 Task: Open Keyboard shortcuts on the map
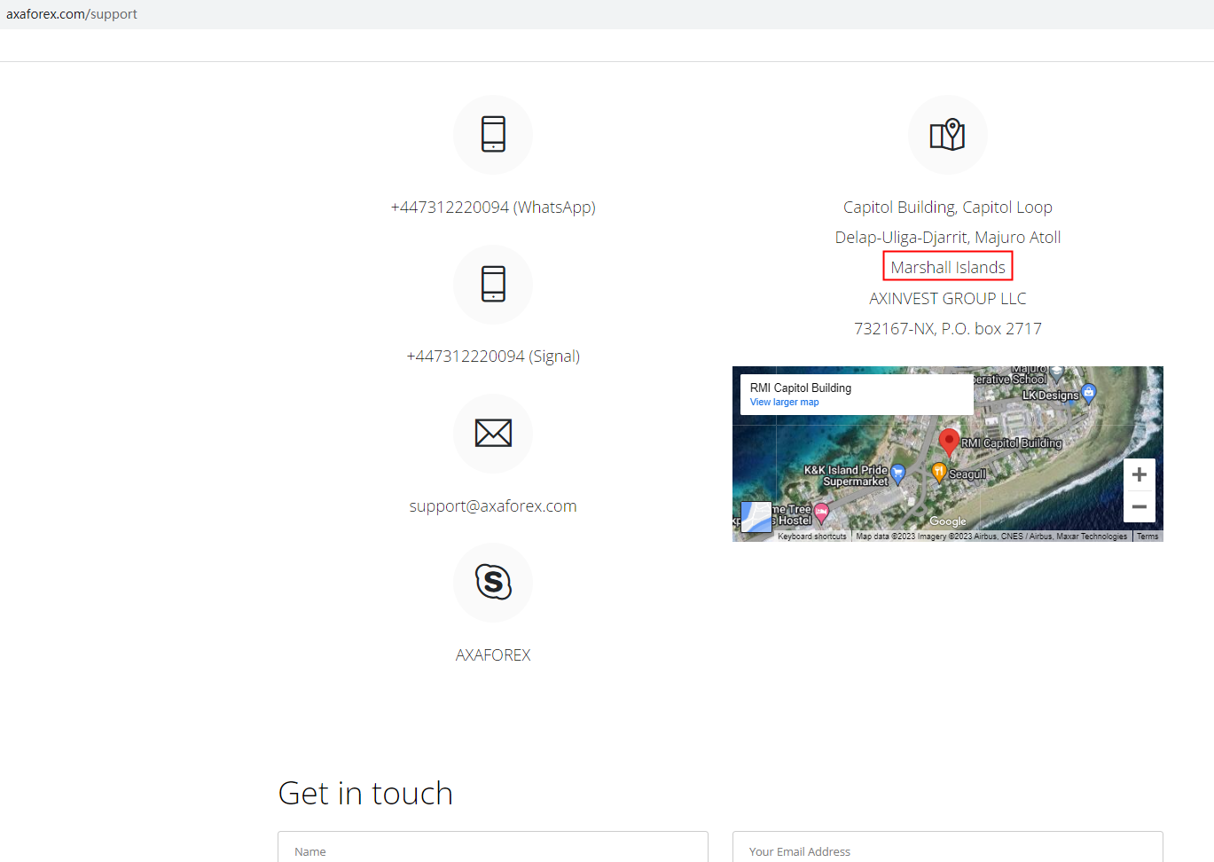pos(812,537)
